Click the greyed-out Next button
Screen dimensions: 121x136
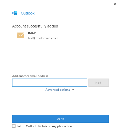pyautogui.click(x=99, y=83)
